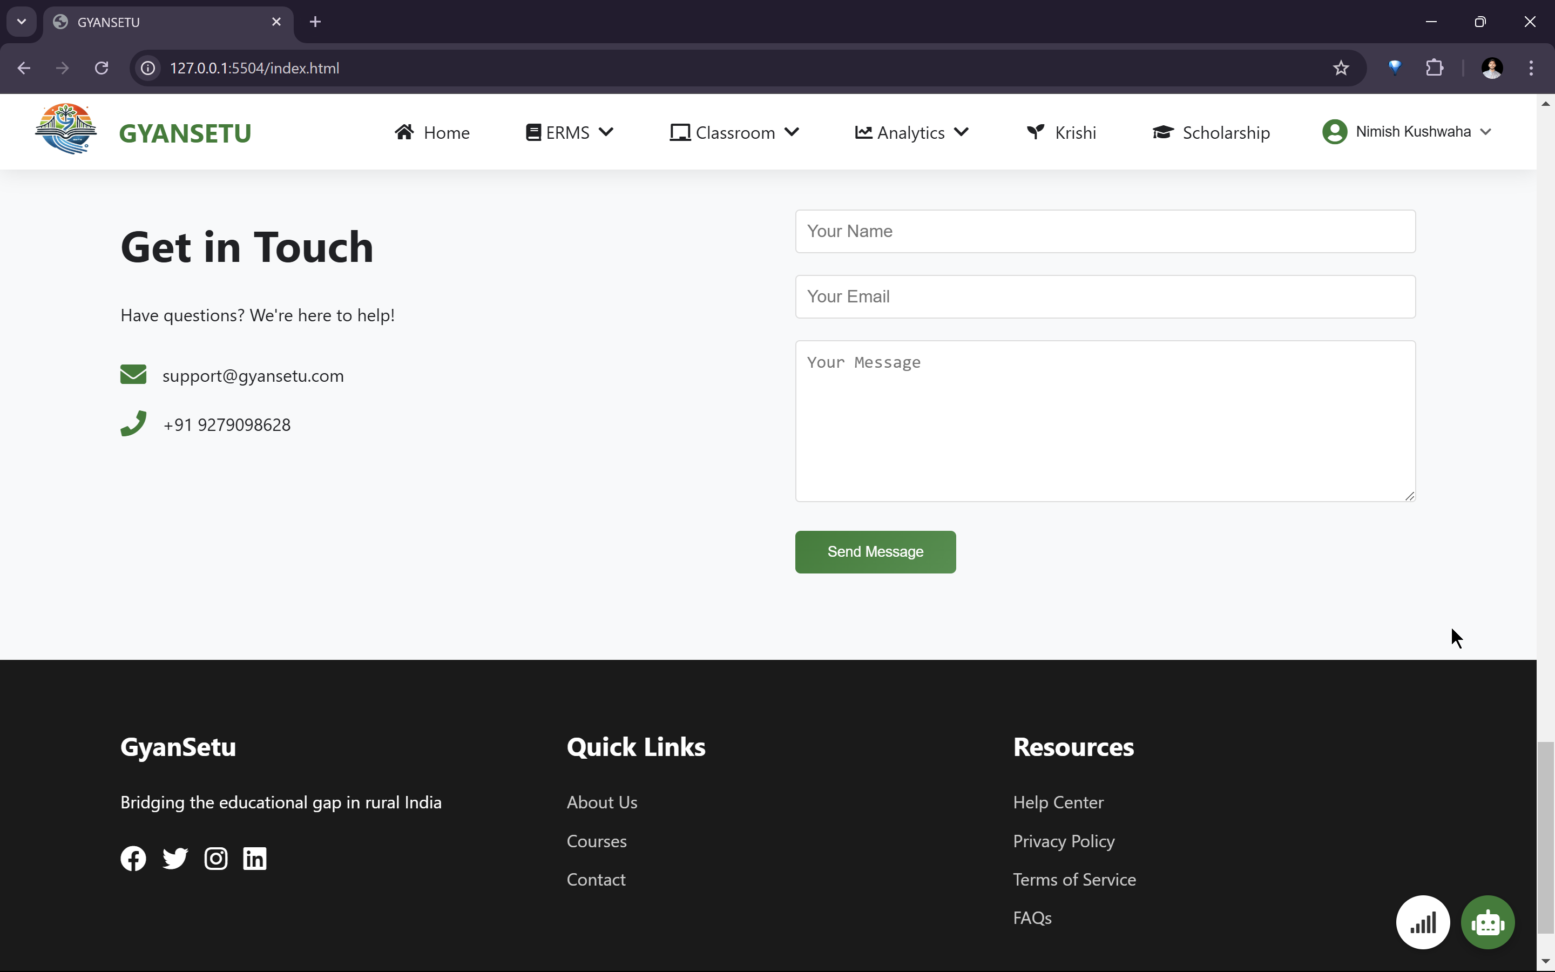Go to the Krishi nav item
The width and height of the screenshot is (1555, 972).
(x=1062, y=132)
